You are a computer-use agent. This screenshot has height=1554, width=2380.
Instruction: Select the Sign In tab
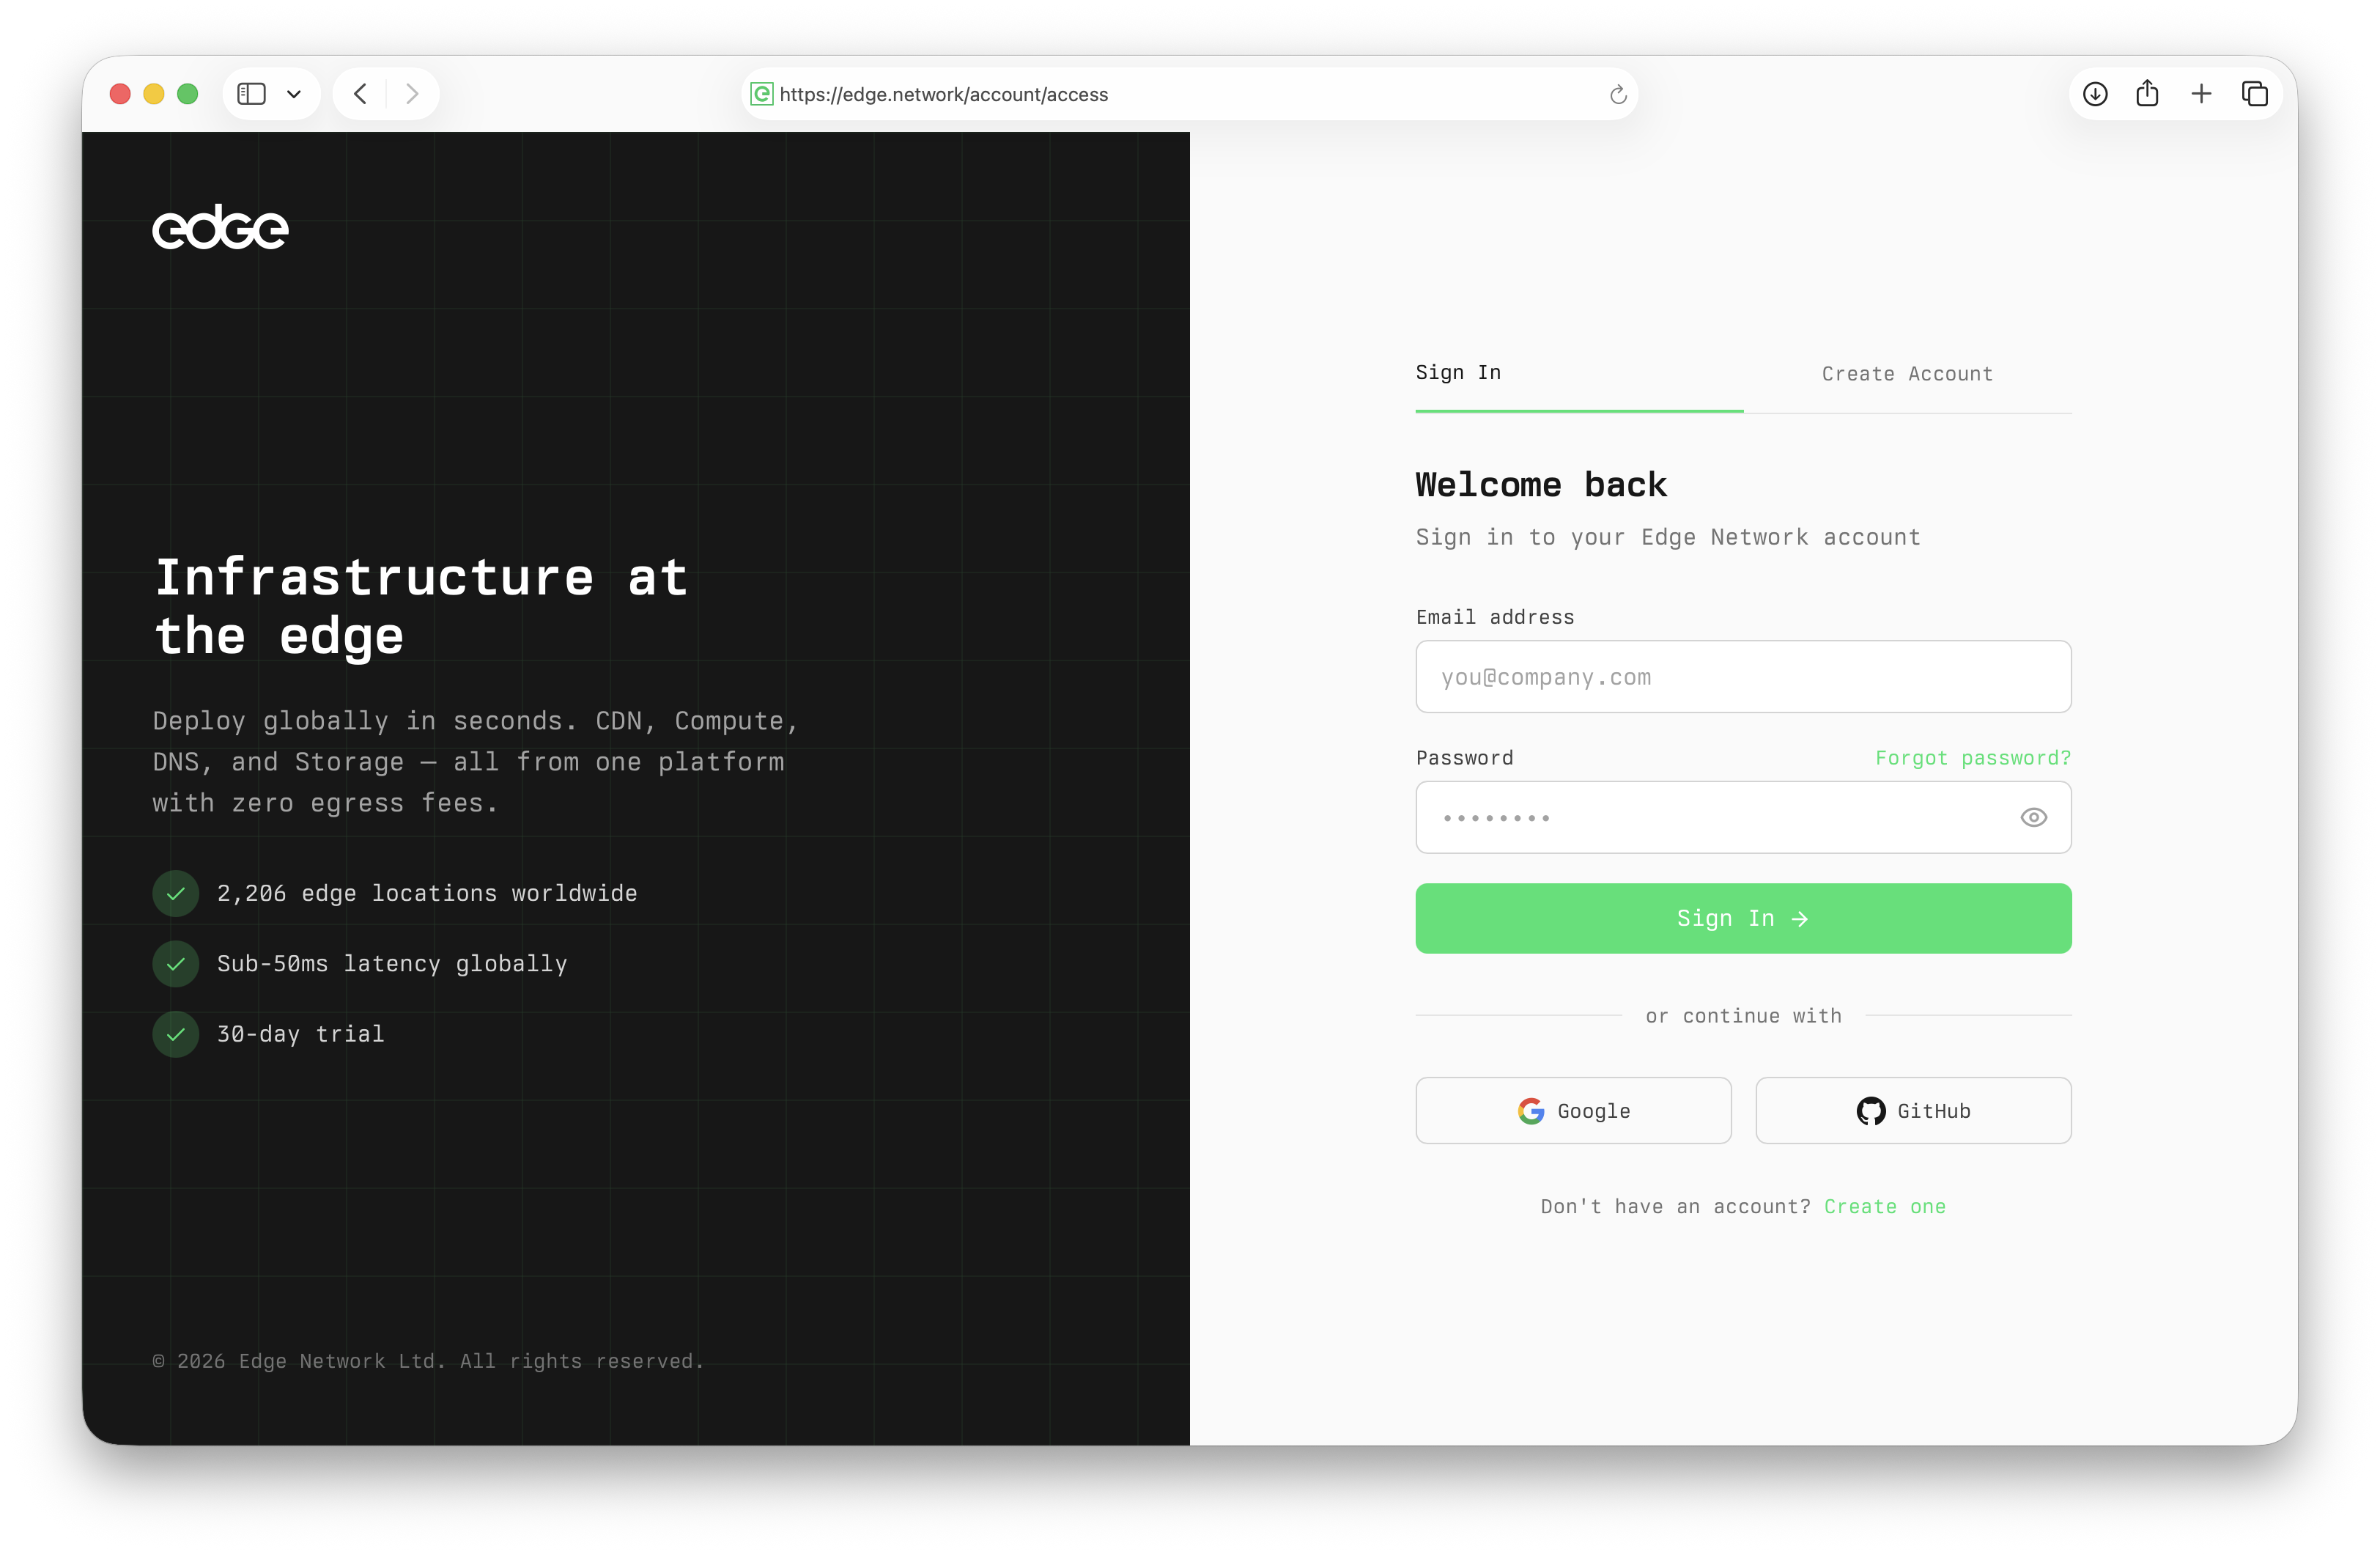click(x=1458, y=372)
